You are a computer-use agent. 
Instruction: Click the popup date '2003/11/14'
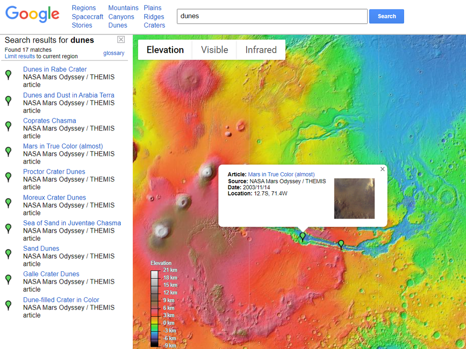(x=257, y=187)
